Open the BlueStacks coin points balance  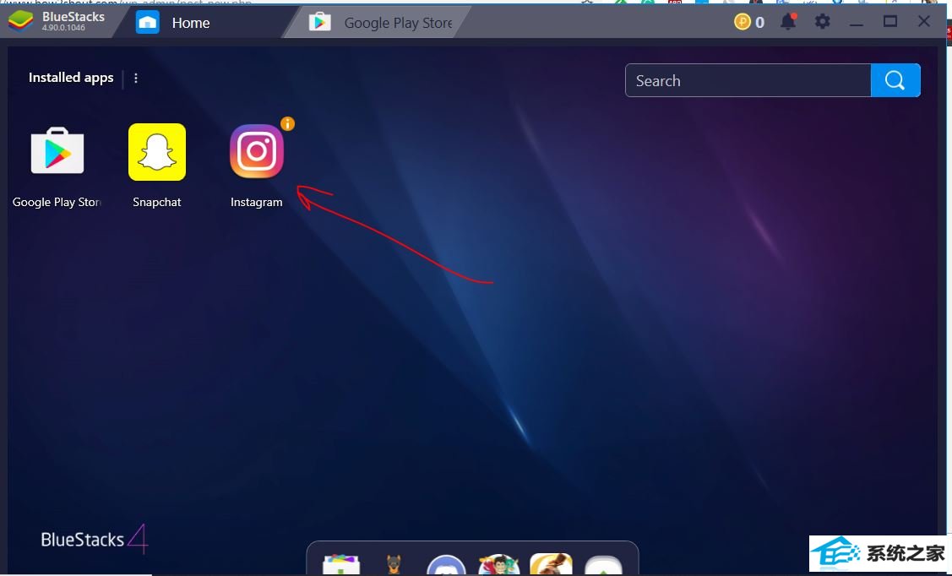click(x=749, y=23)
